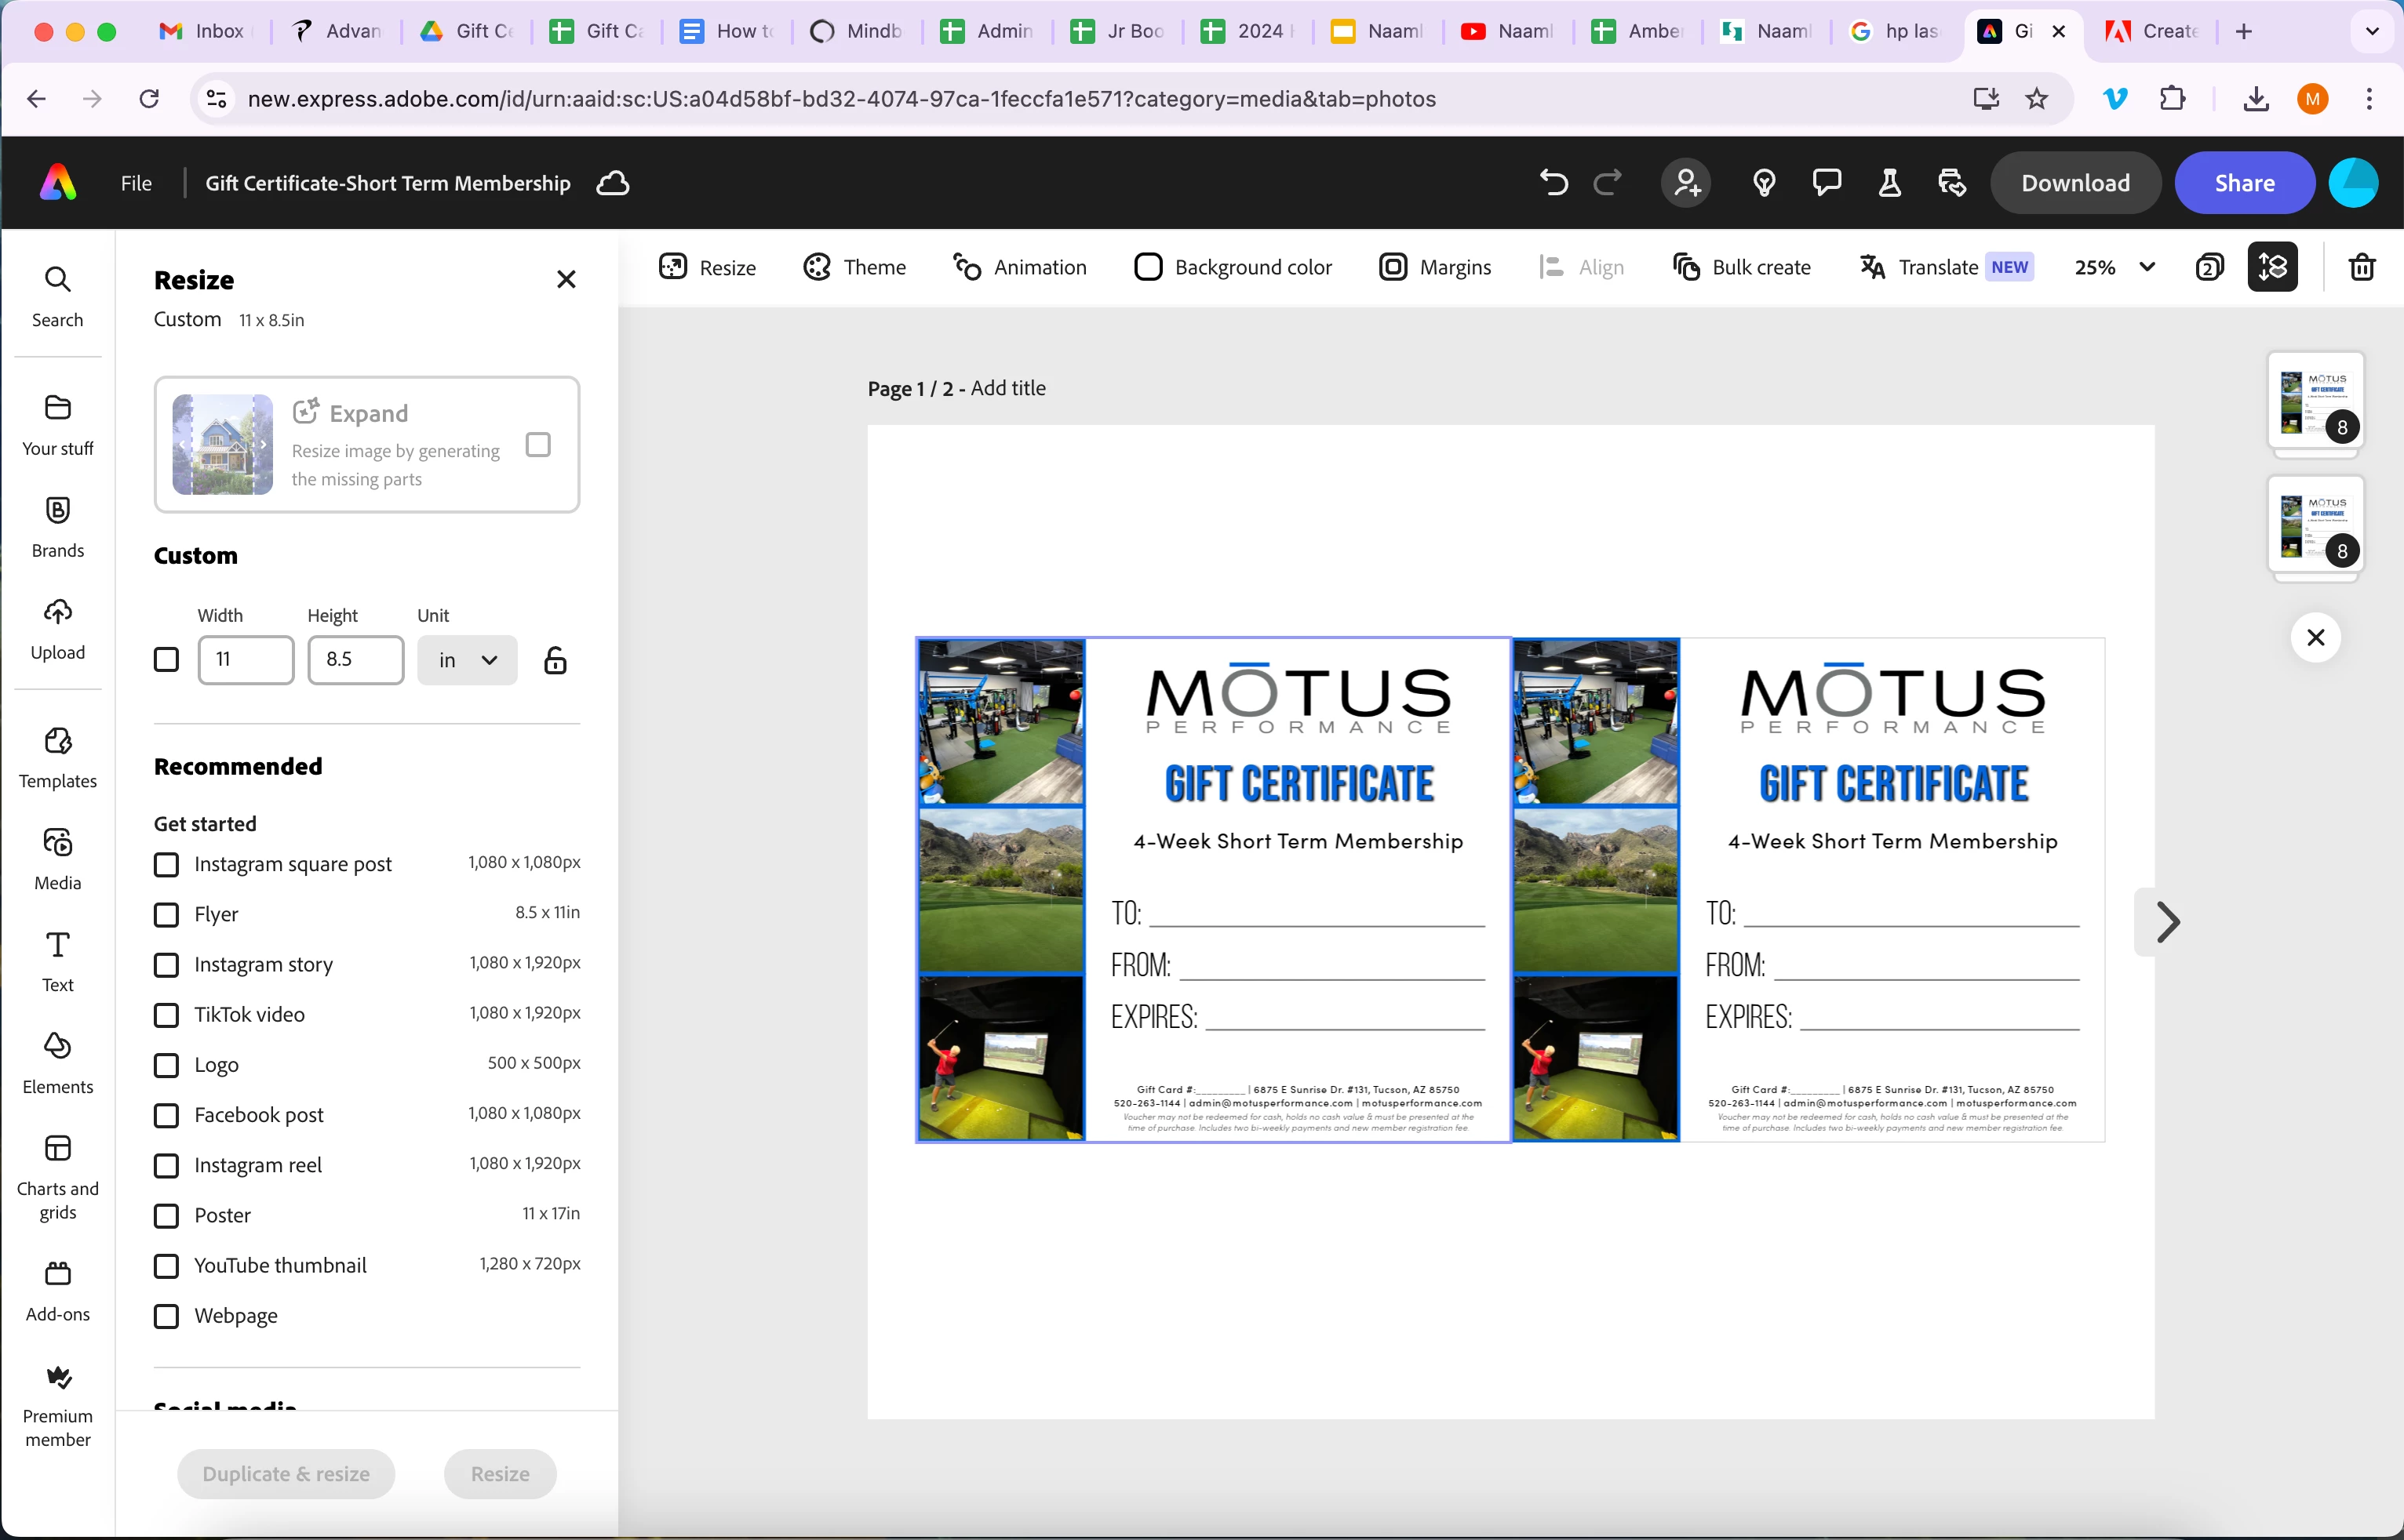Open Charts and grids sidebar panel
Viewport: 2404px width, 1540px height.
click(57, 1176)
